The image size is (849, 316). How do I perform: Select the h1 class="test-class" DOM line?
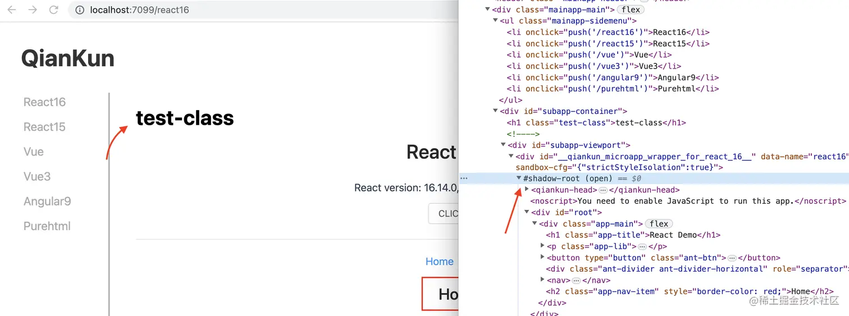pos(596,122)
